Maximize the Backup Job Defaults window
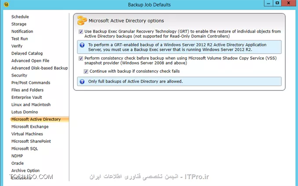Viewport: 298px width, 186px height. [x=277, y=3]
